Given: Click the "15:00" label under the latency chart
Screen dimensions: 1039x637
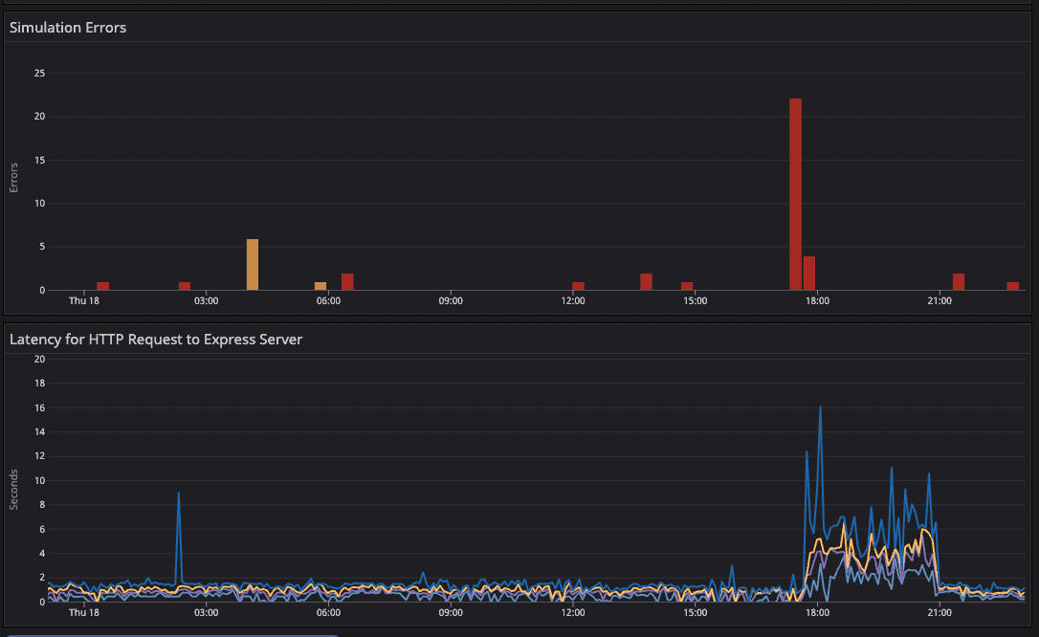Looking at the screenshot, I should click(x=696, y=613).
